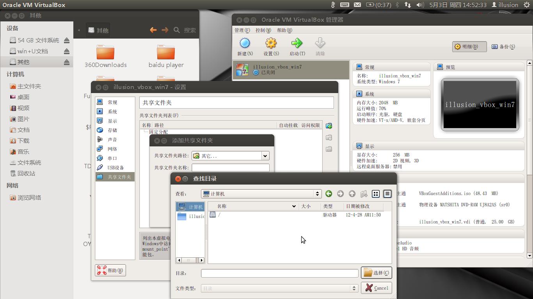Screen dimensions: 533x299
Task: Click the VirtualBox manager details vertical scrollbar
Action: 529,159
